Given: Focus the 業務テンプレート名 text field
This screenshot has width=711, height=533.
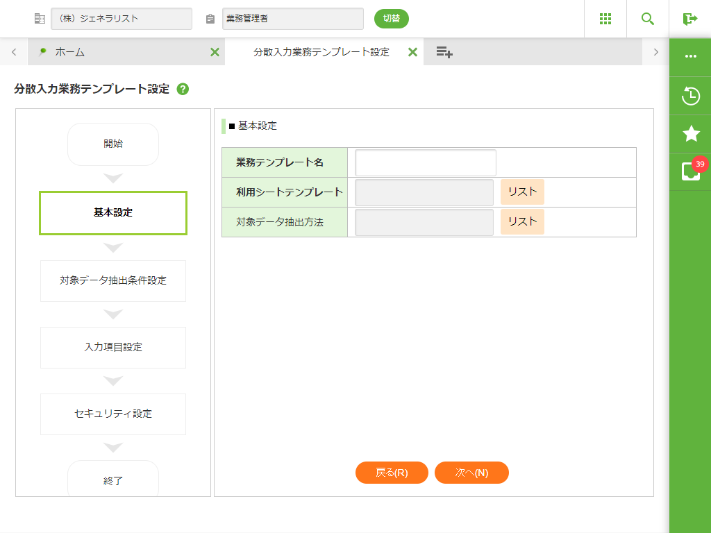Looking at the screenshot, I should tap(426, 162).
